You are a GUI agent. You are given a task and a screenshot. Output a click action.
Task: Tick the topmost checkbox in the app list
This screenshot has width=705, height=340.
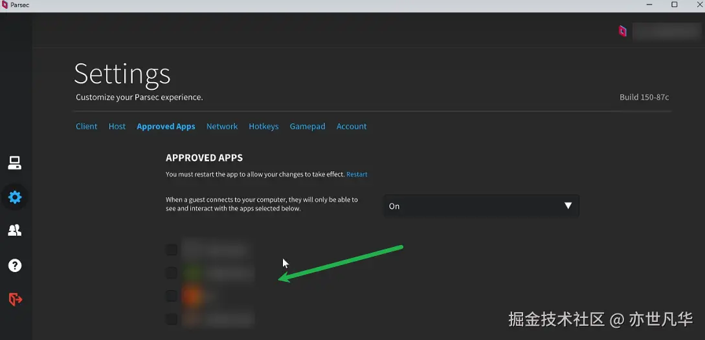[x=172, y=250]
